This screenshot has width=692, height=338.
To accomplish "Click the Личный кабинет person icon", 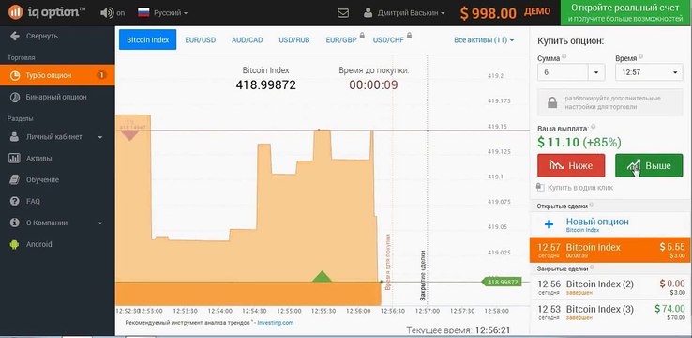I will click(x=15, y=137).
